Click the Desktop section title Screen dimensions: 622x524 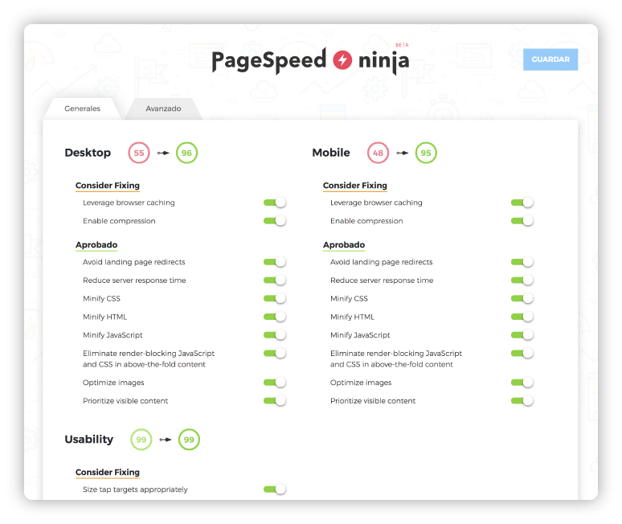coord(88,153)
